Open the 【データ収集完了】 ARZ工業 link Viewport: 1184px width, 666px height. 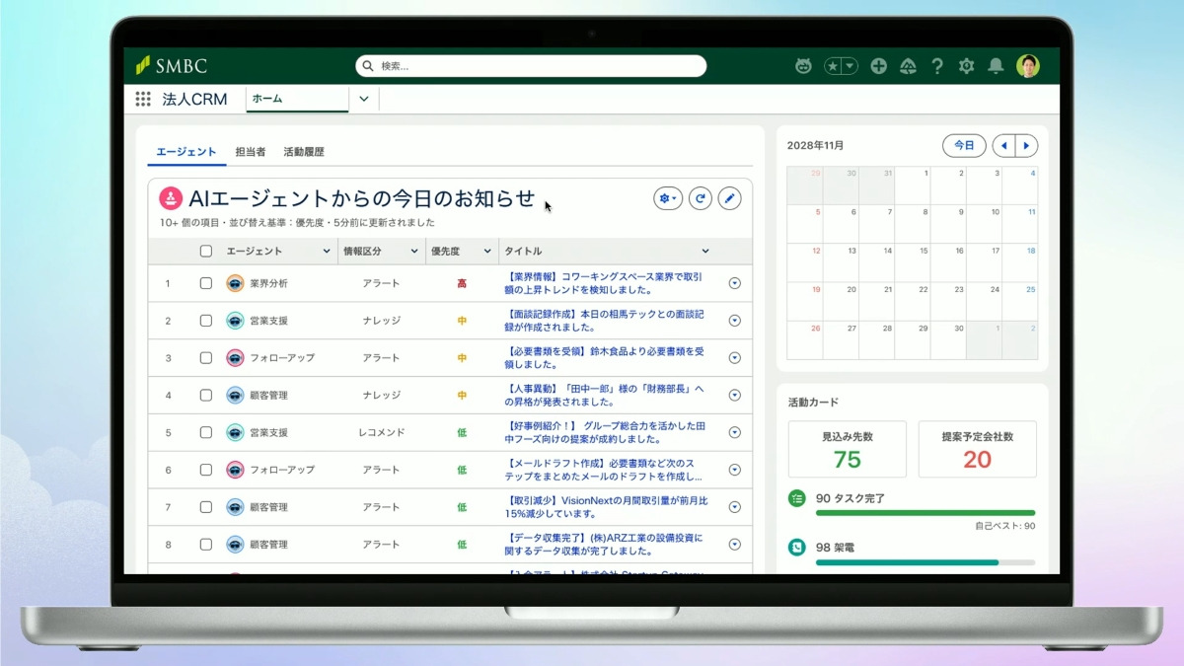coord(604,545)
